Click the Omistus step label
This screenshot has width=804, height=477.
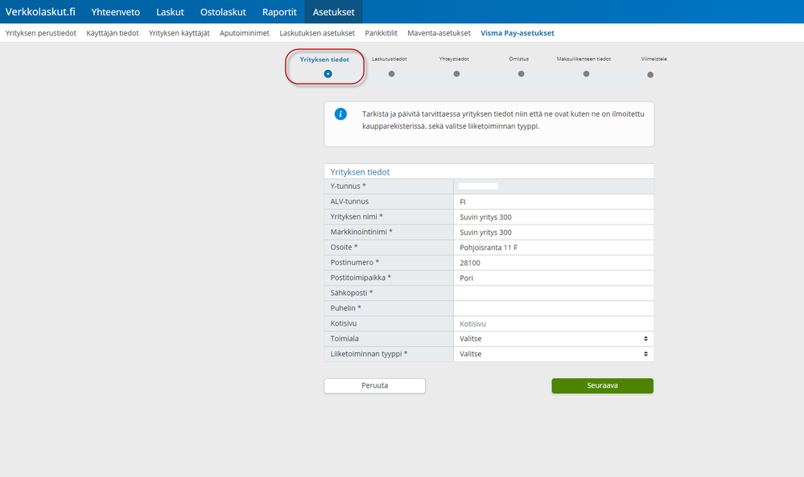(519, 59)
